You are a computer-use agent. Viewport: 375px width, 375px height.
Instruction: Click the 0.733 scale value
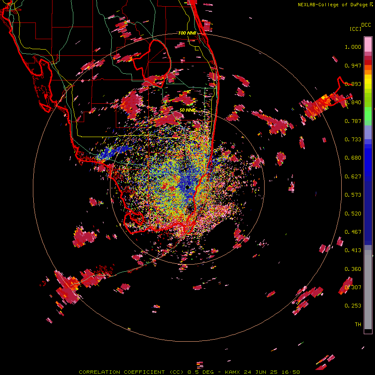click(353, 140)
